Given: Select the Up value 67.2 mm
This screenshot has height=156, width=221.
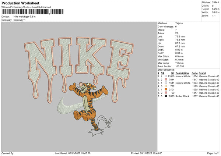Looking at the screenshot, I should click(180, 43).
